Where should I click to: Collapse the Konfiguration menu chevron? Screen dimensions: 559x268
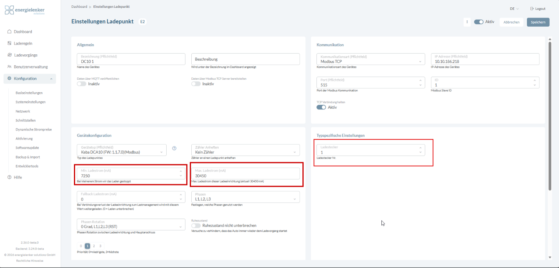(51, 79)
